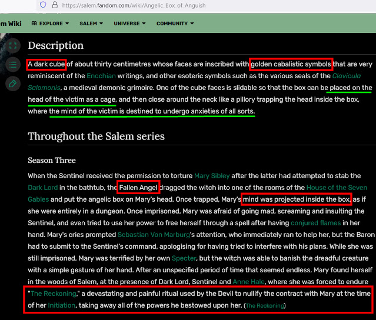
Task: Follow the Anne Hale link
Action: click(x=249, y=282)
